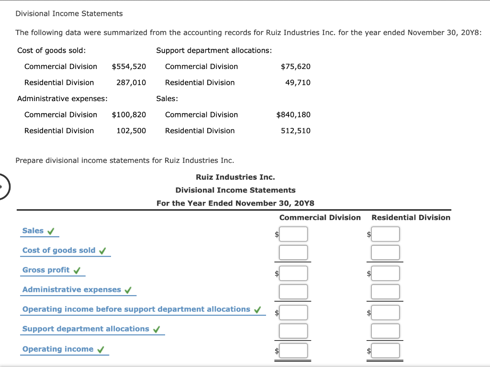
Task: Click the Residential Division Sales input box
Action: [385, 234]
